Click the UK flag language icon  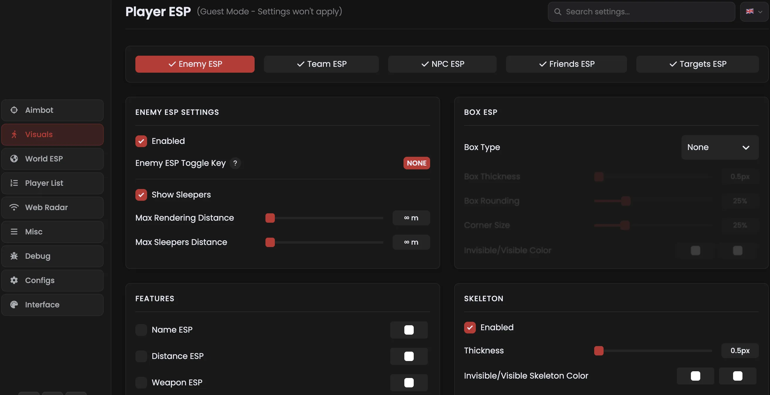click(750, 12)
